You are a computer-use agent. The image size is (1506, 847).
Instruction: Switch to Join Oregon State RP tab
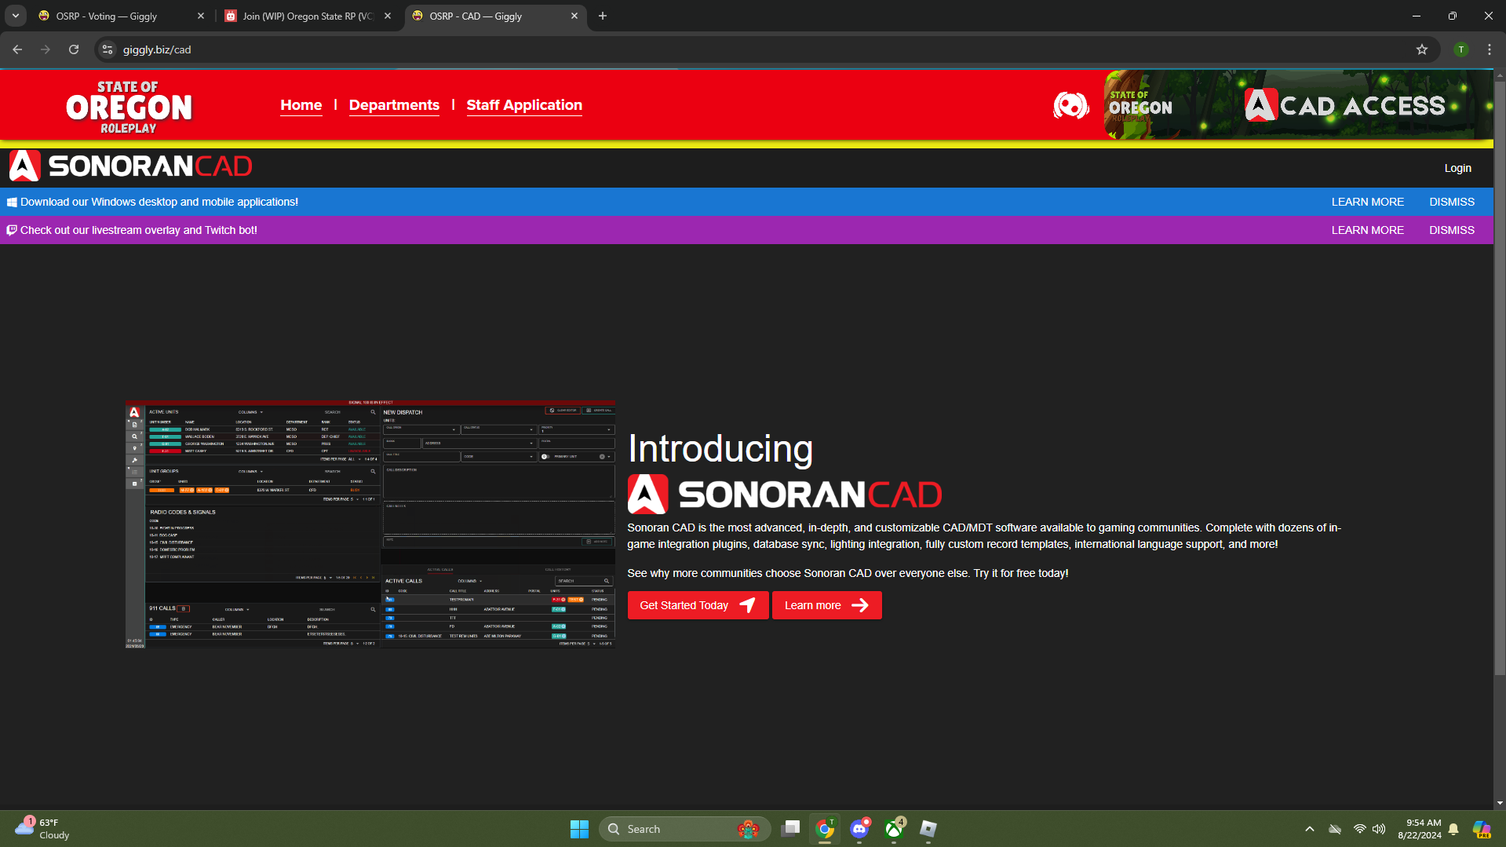[308, 16]
